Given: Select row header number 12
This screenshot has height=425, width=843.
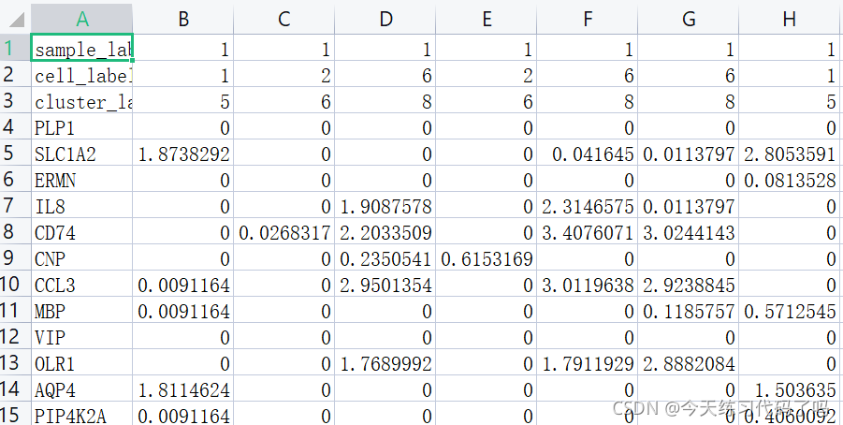Looking at the screenshot, I should coord(15,336).
